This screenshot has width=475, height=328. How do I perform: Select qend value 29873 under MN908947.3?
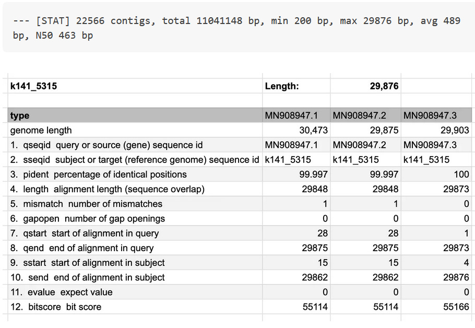tap(436, 248)
